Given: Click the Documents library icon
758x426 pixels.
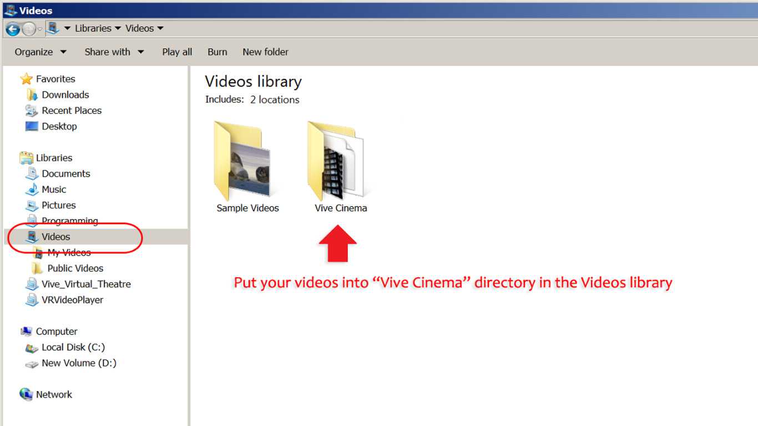Looking at the screenshot, I should tap(32, 174).
